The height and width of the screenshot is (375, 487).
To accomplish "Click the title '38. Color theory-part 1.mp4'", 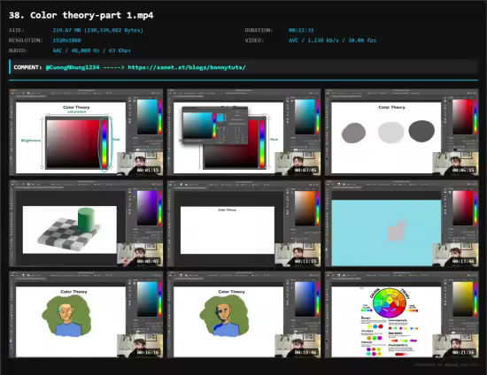I will pyautogui.click(x=81, y=16).
